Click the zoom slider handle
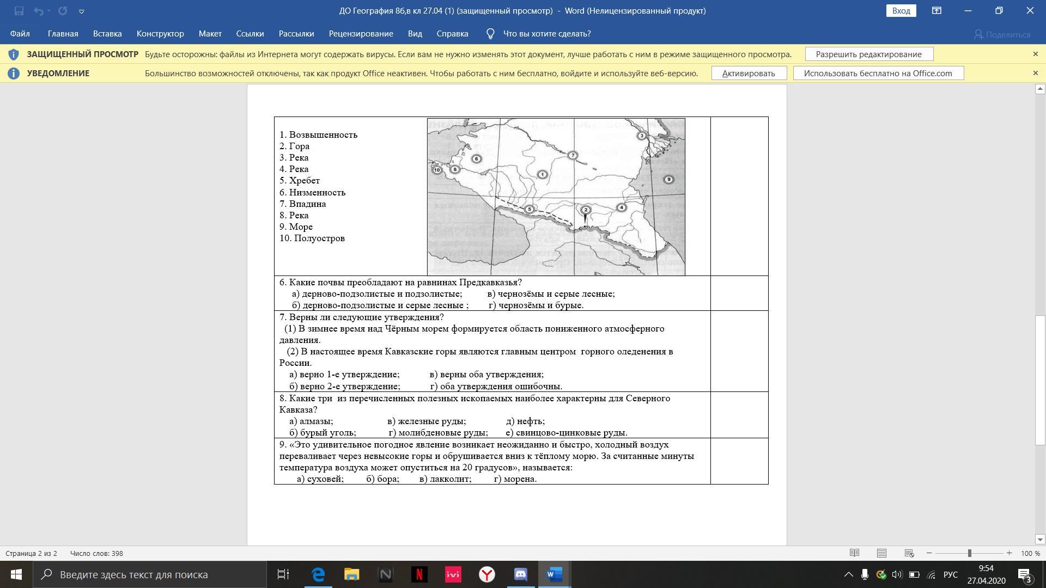The image size is (1046, 588). 969,553
